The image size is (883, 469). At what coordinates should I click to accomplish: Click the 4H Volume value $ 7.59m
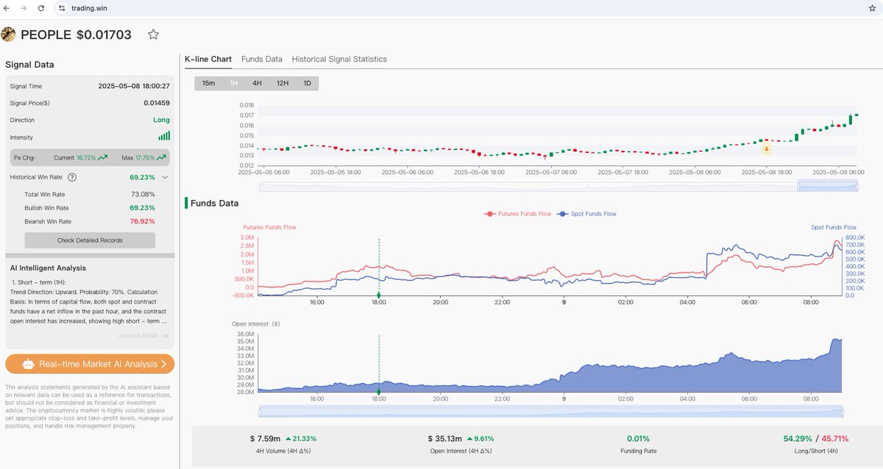click(264, 439)
